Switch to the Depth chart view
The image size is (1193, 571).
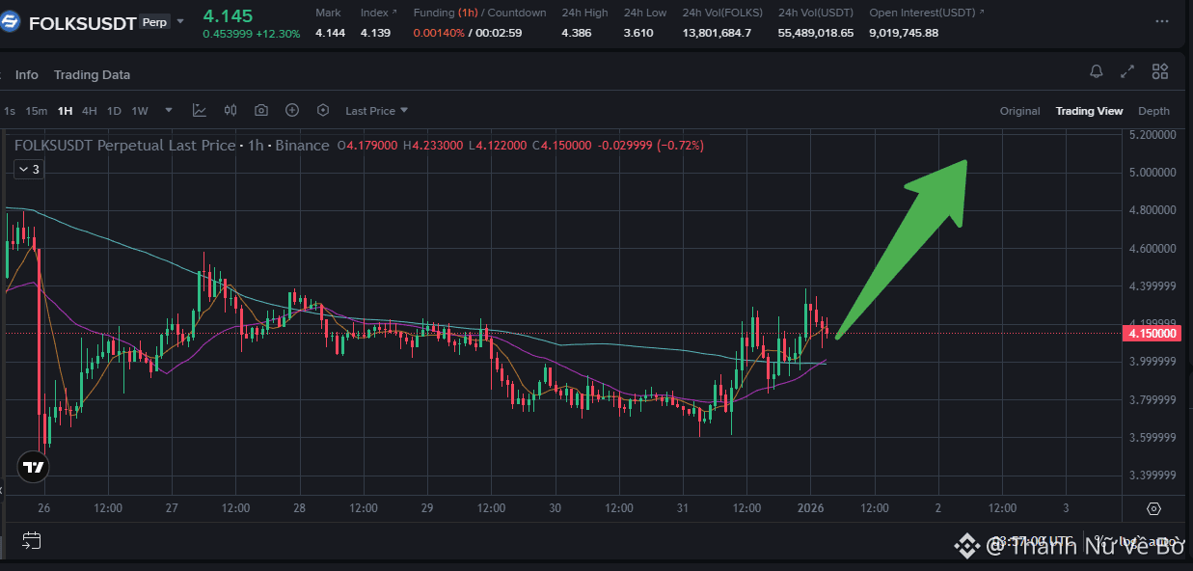1153,111
